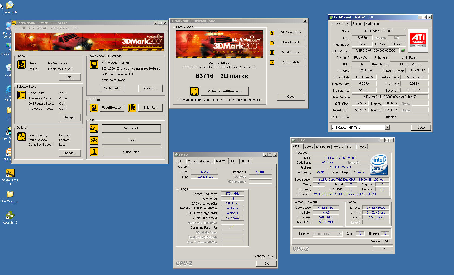Click the ResultBrowser magnifier icon in Pro Tools
Viewport: 454px width, 275px height.
click(x=94, y=108)
